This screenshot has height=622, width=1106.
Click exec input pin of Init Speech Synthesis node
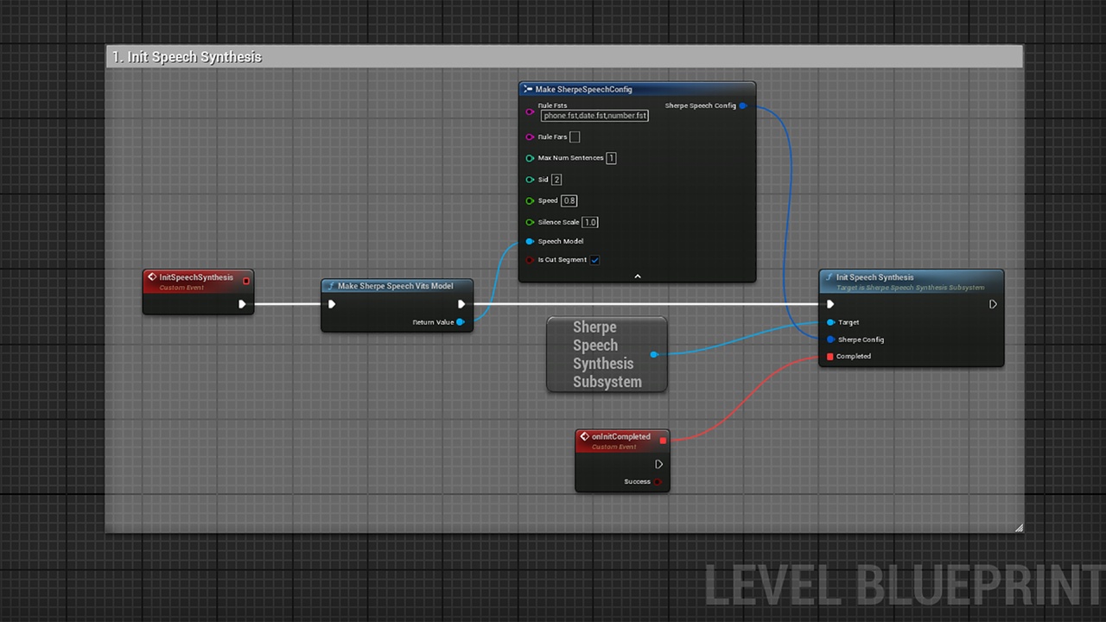coord(830,304)
